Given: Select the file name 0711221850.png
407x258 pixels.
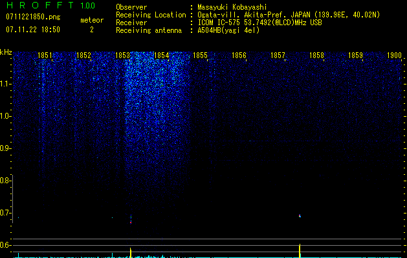Looking at the screenshot, I should (33, 17).
